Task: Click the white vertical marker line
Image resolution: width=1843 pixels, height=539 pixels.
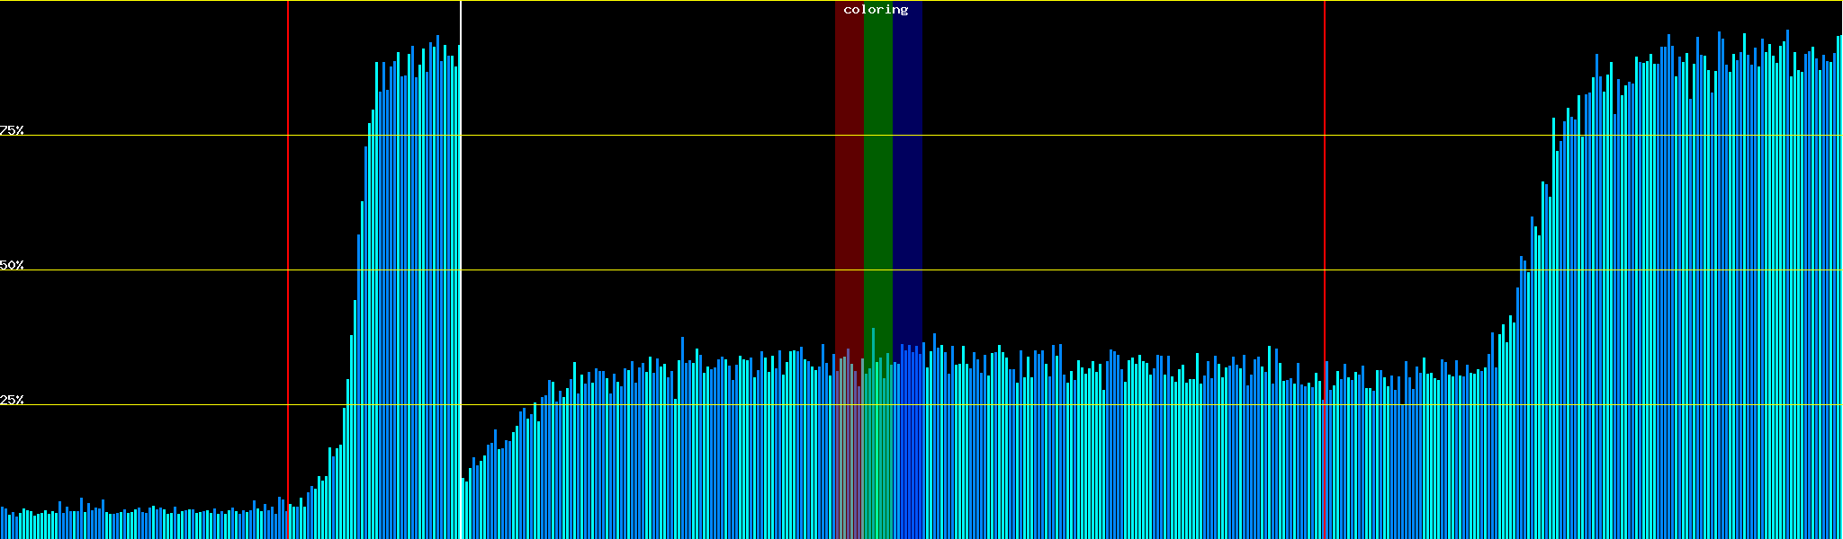Action: pyautogui.click(x=461, y=269)
